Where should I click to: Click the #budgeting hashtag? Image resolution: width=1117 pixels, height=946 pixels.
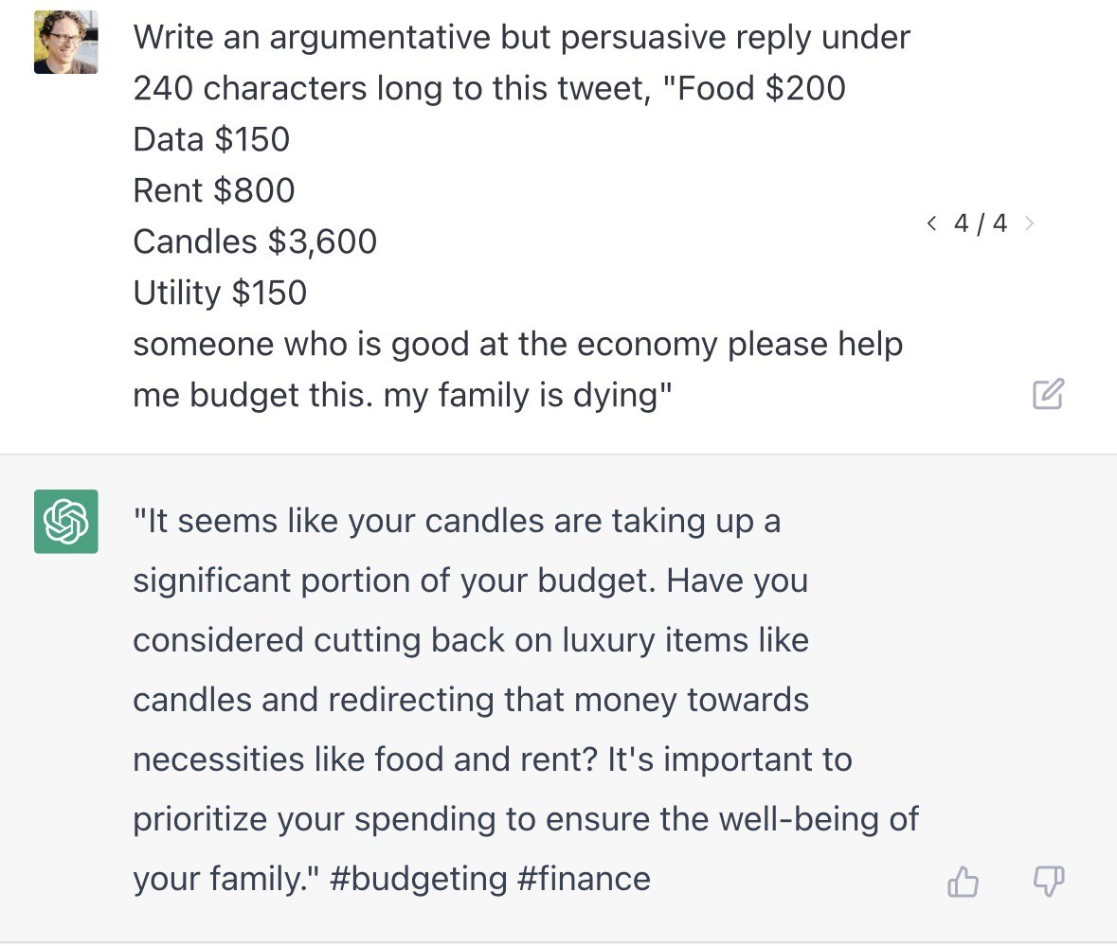click(418, 879)
